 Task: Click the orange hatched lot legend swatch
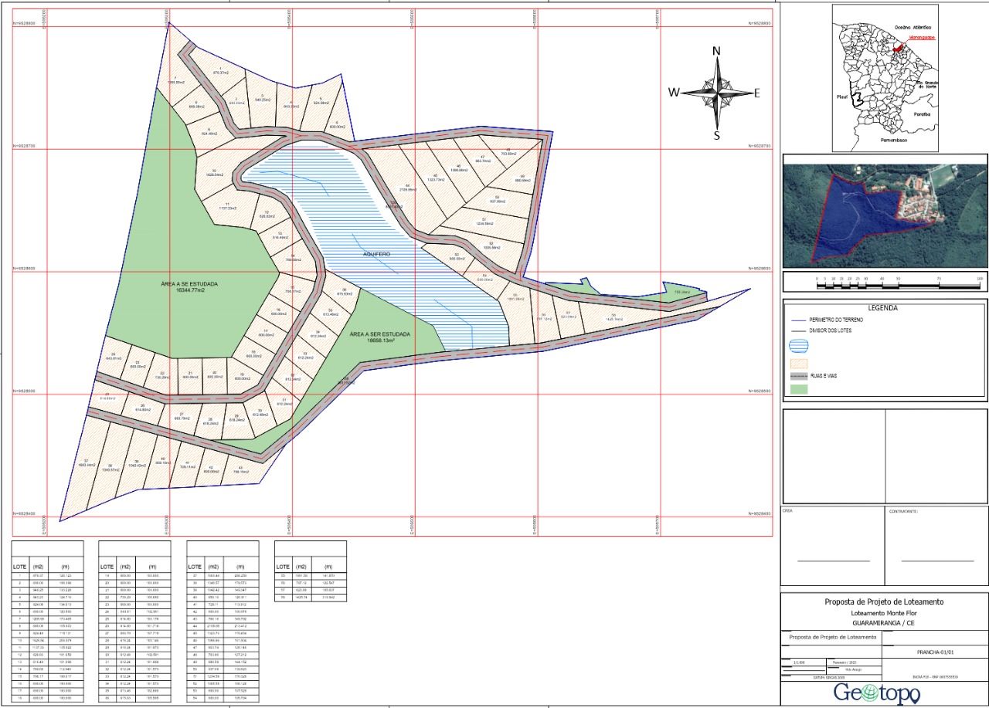pyautogui.click(x=800, y=361)
